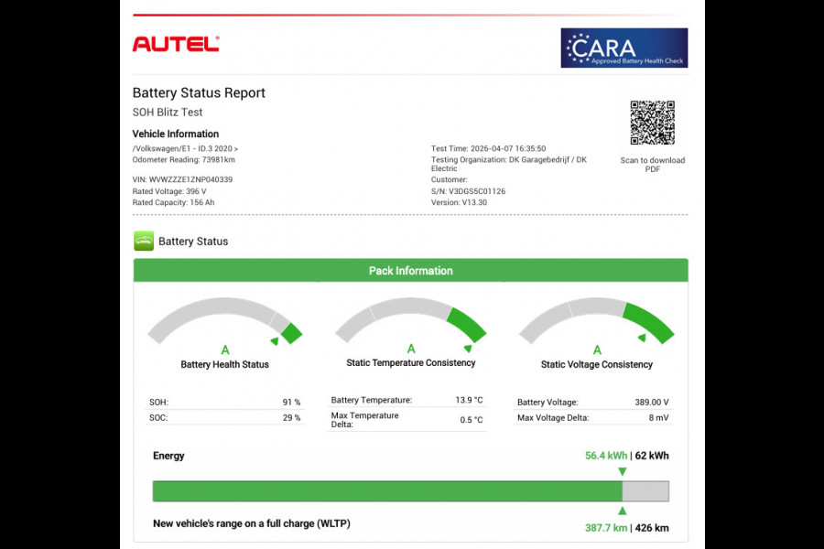Screen dimensions: 824x549
Task: Click the green Energy marker triangle
Action: (x=623, y=469)
